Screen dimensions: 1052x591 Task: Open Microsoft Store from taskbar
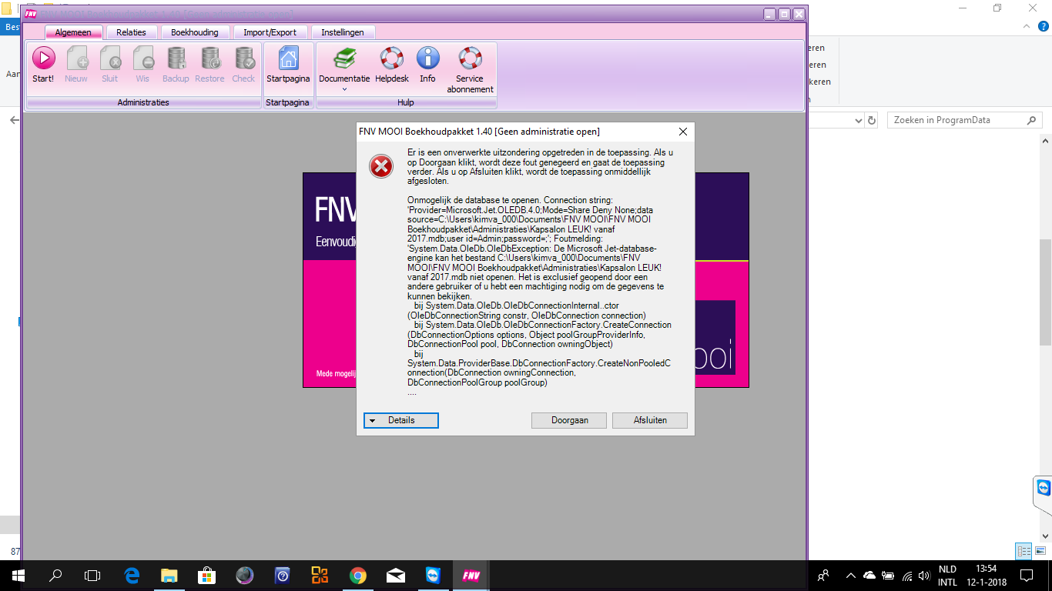[207, 576]
